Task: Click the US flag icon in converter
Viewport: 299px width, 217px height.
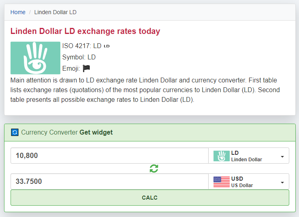Action: [x=221, y=182]
